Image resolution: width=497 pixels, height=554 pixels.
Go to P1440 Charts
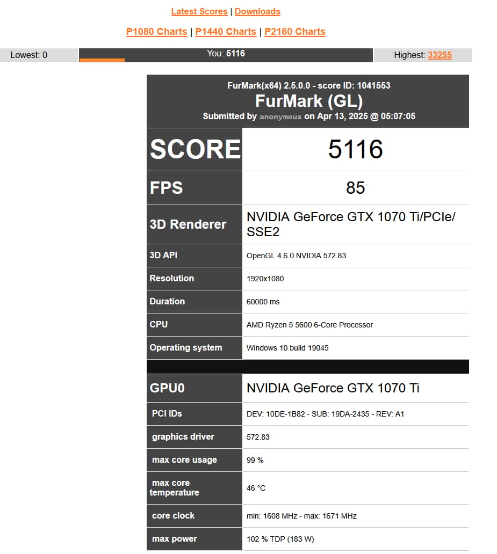(225, 32)
